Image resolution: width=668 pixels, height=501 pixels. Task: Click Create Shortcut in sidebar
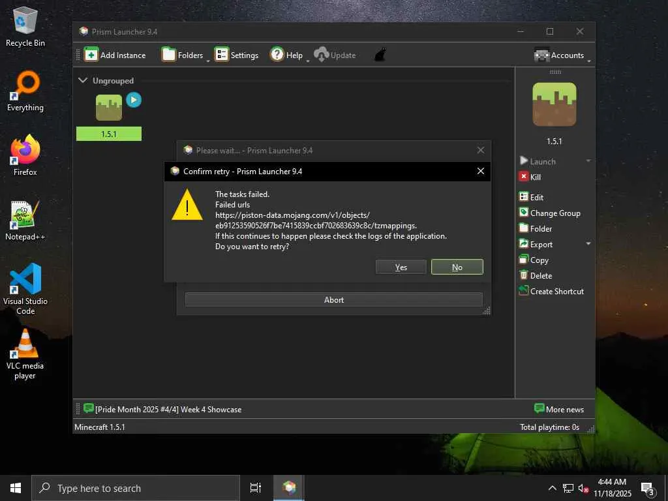[x=551, y=292]
